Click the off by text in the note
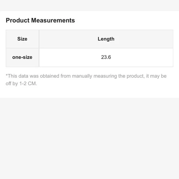 click(x=12, y=84)
